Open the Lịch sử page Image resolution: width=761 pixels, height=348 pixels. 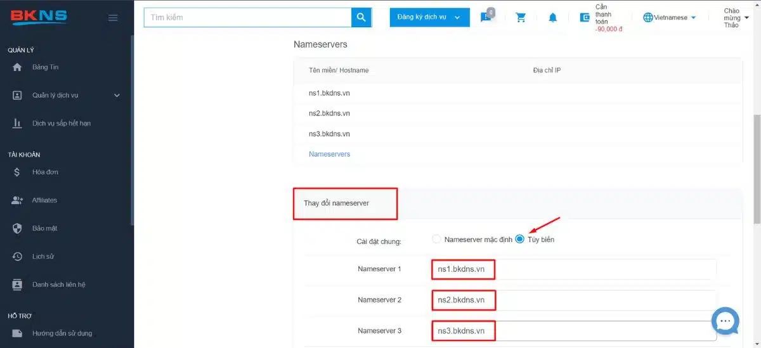coord(43,256)
